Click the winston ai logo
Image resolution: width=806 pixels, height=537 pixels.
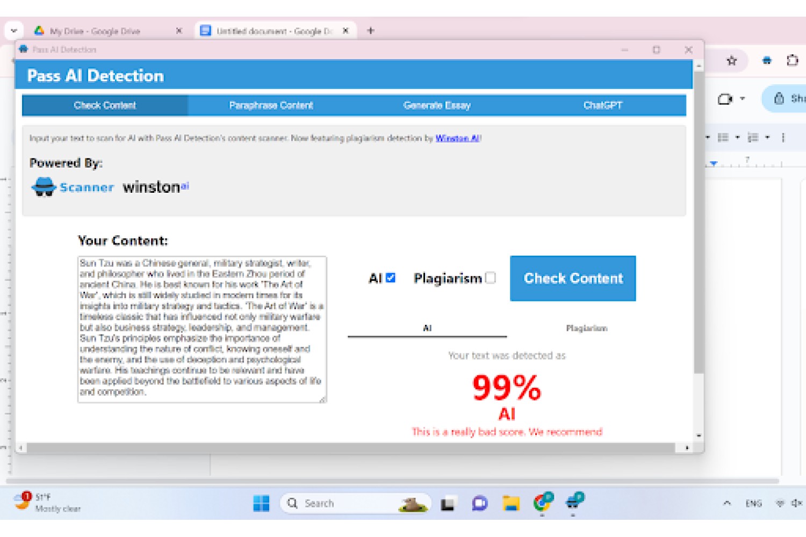(156, 186)
